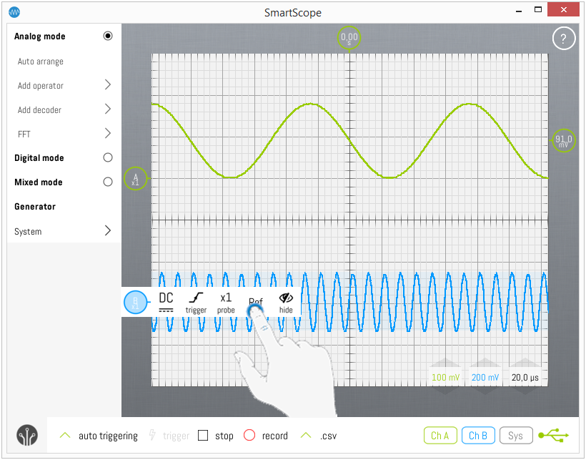Select the Digital mode radio button

pos(108,158)
